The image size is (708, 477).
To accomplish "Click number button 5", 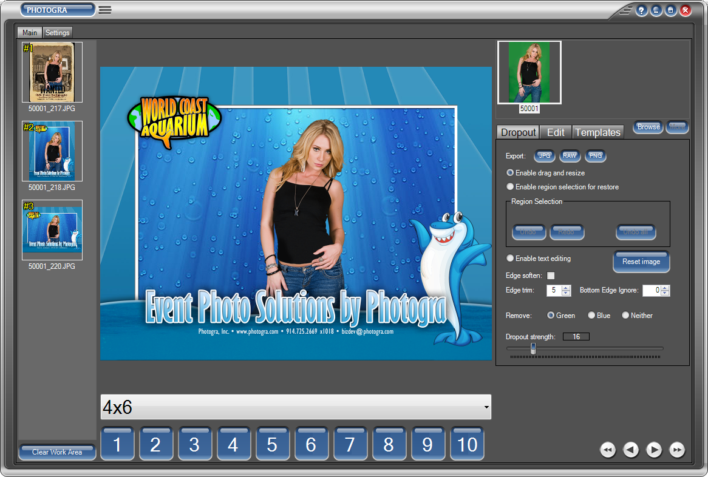I will 272,444.
